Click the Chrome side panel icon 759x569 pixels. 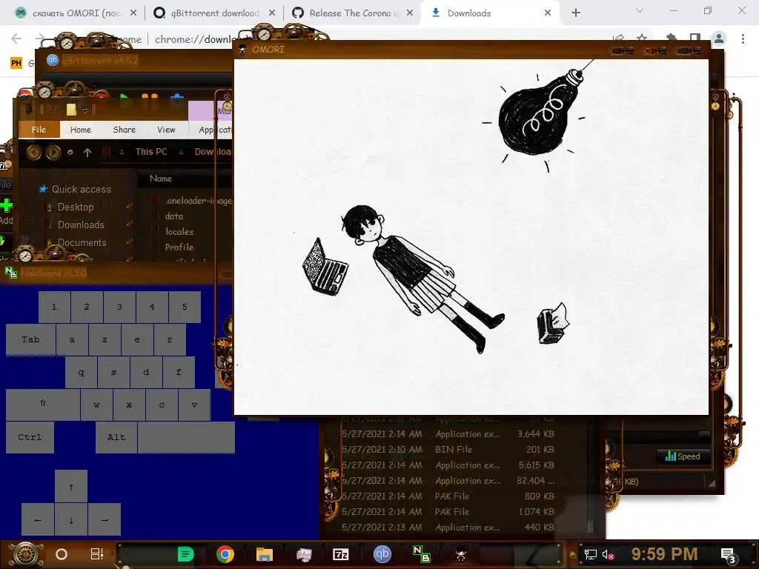(695, 39)
